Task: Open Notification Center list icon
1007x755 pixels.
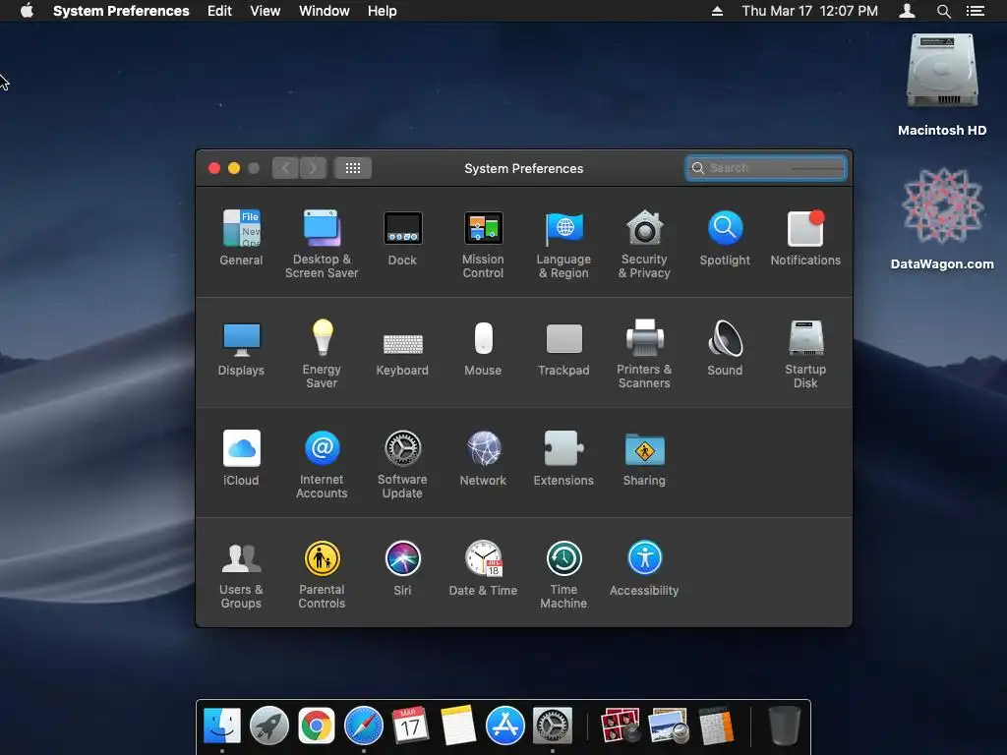Action: tap(975, 11)
